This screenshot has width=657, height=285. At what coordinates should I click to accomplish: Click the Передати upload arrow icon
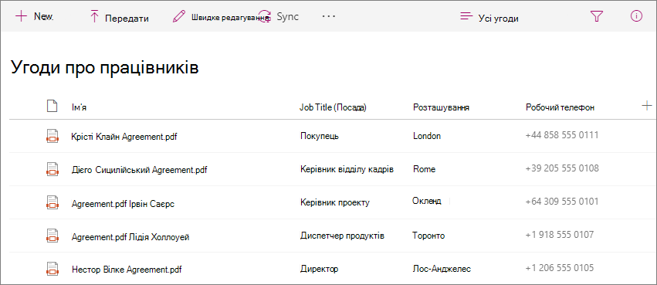coord(95,17)
